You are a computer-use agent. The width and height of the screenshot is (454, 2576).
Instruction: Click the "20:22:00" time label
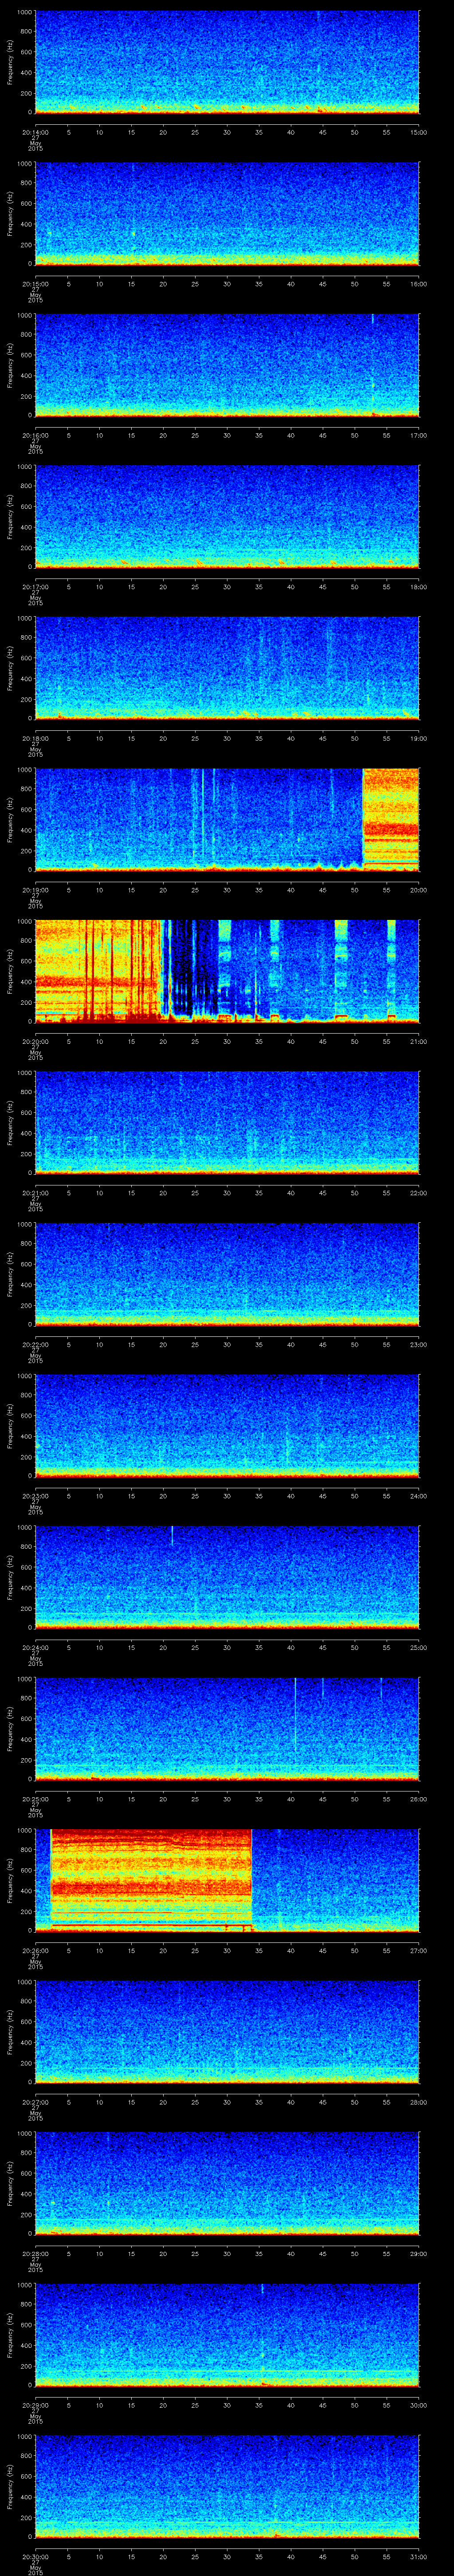[35, 1344]
